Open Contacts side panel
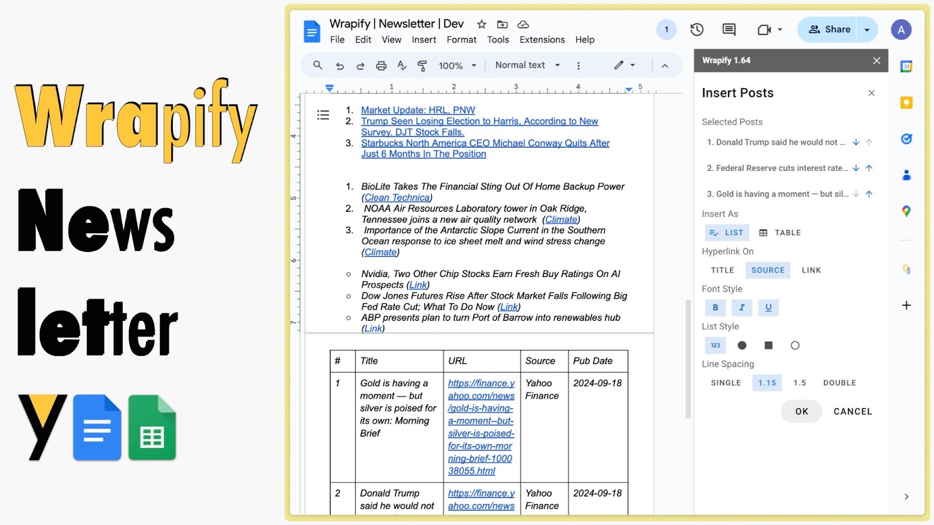Image resolution: width=934 pixels, height=525 pixels. [907, 175]
